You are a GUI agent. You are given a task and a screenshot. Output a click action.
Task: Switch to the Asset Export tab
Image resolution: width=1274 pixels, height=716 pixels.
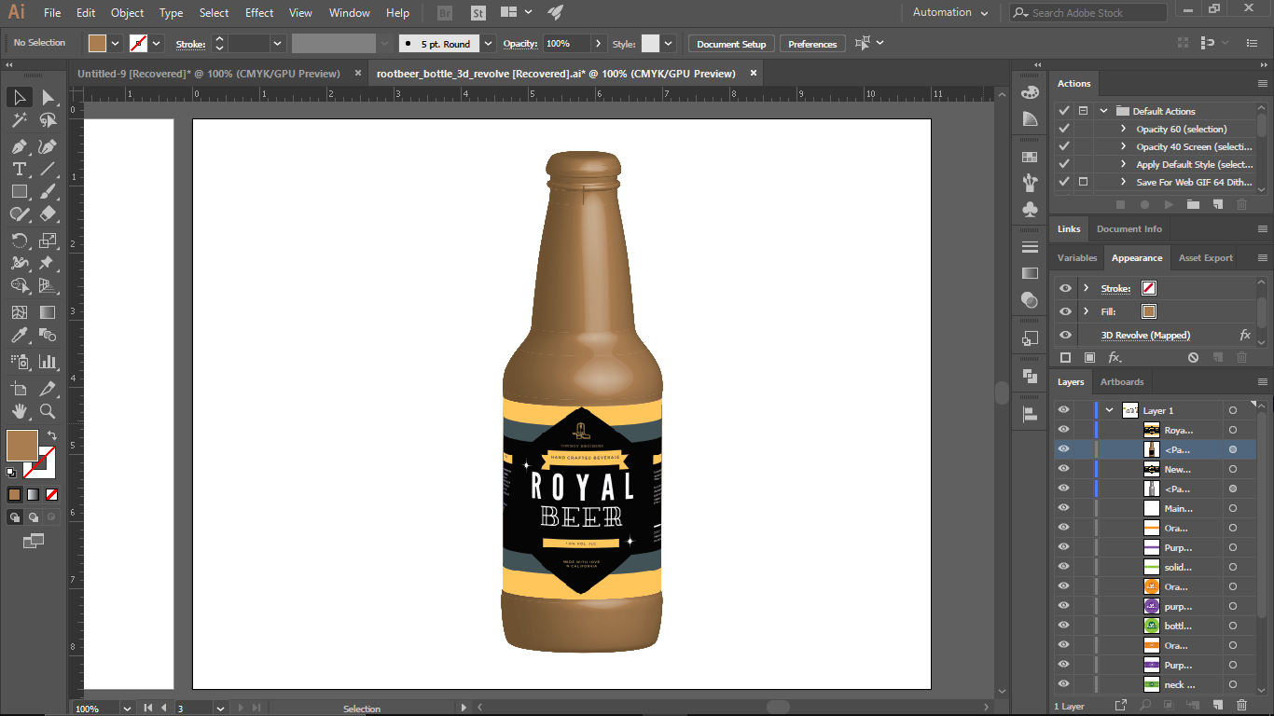[x=1206, y=257]
